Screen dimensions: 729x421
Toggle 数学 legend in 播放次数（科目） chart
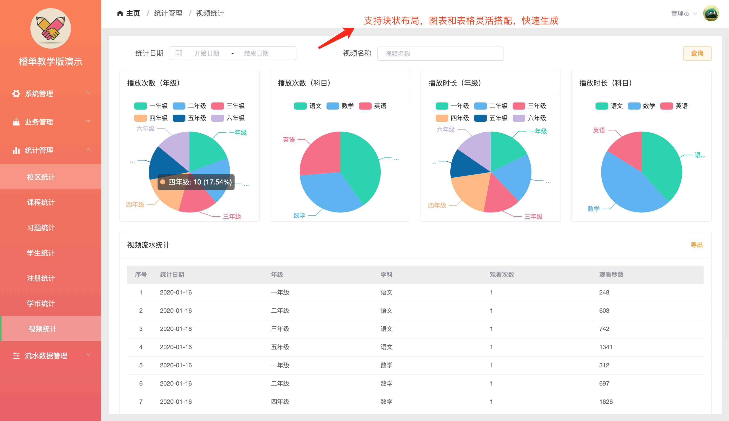coord(333,106)
